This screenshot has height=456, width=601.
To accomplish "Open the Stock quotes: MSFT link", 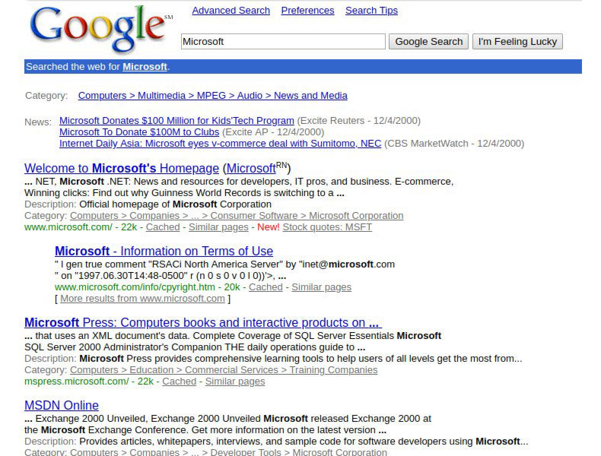I will tap(327, 227).
